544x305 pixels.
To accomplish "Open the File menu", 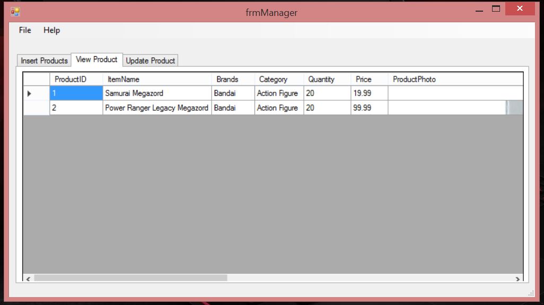I will coord(25,30).
